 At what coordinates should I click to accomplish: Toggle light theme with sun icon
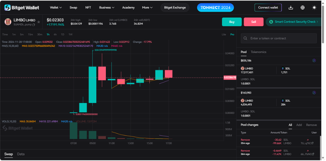pos(314,8)
